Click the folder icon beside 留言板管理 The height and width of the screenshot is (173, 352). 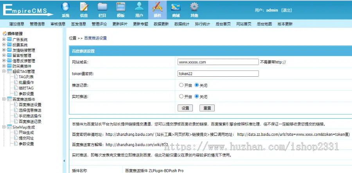click(9, 55)
